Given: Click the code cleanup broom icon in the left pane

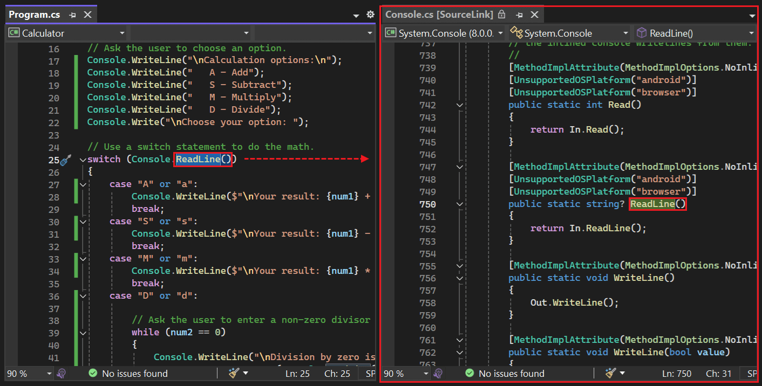Looking at the screenshot, I should click(234, 373).
